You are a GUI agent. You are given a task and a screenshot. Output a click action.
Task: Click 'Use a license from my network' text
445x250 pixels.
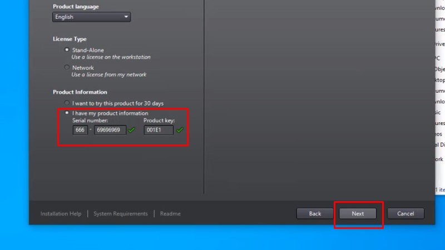coord(108,75)
